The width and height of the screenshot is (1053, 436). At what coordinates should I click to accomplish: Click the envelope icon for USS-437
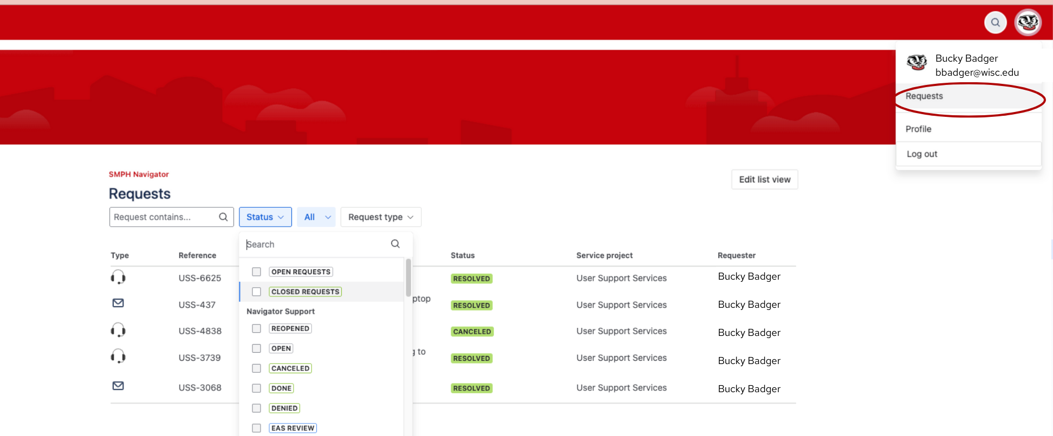tap(118, 303)
